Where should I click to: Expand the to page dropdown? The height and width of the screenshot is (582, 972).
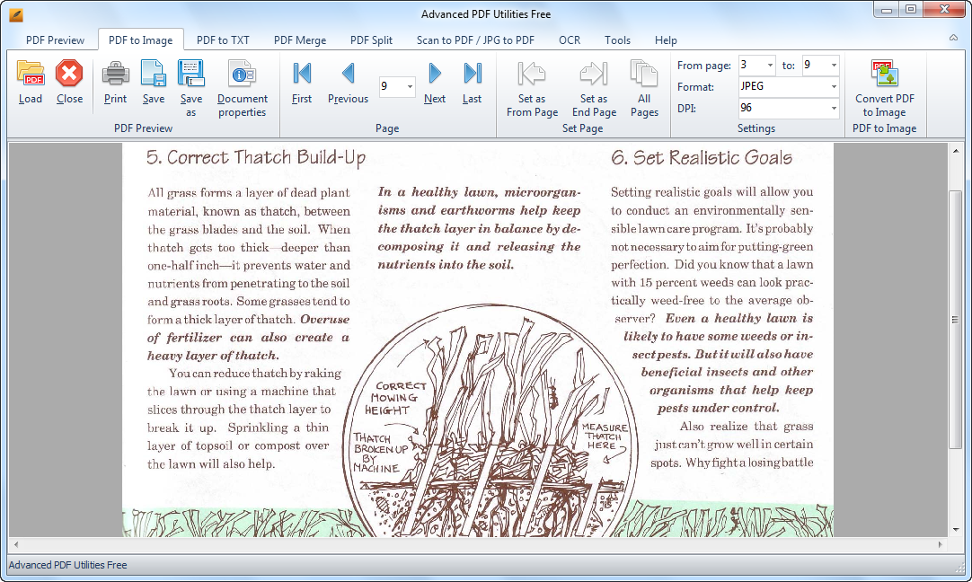click(x=834, y=65)
